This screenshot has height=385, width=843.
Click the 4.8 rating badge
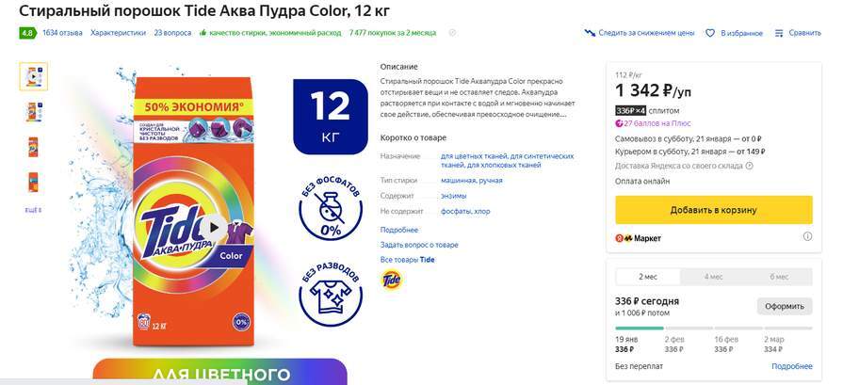click(27, 33)
